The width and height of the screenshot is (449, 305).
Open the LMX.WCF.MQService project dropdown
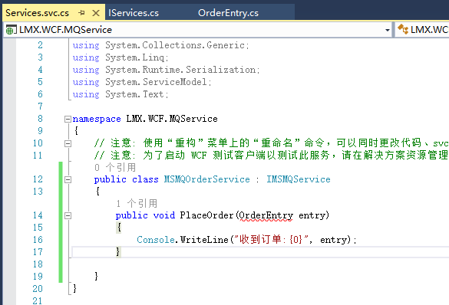pos(387,30)
